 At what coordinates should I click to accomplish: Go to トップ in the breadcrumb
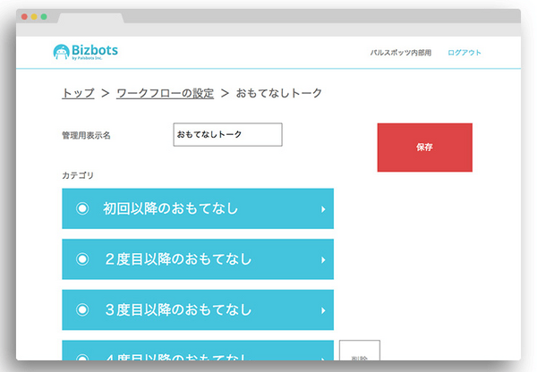pos(78,93)
